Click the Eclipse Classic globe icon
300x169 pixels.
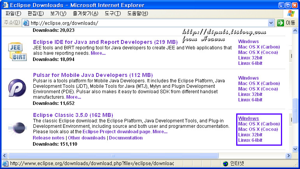(18, 128)
